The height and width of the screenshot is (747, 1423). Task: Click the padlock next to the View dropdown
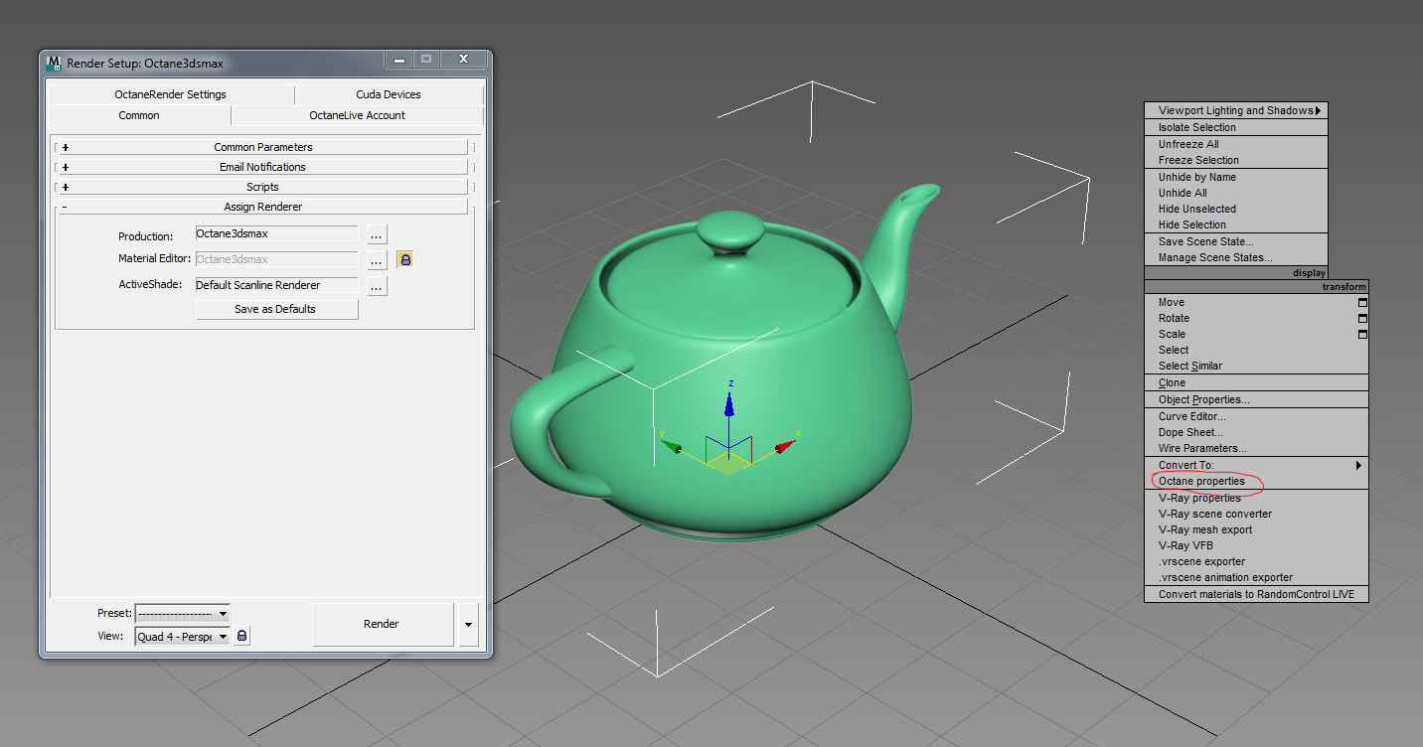(x=242, y=636)
